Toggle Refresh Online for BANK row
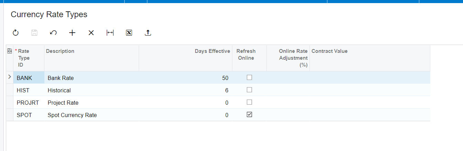This screenshot has height=151, width=463. [x=249, y=78]
